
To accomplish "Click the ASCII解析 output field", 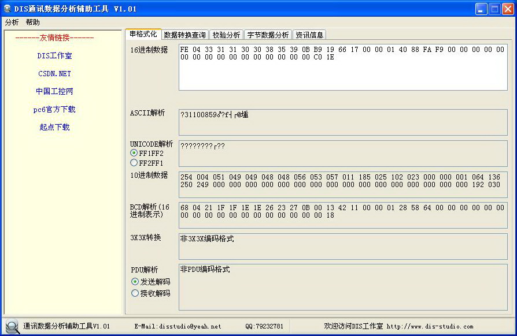I will pyautogui.click(x=343, y=122).
